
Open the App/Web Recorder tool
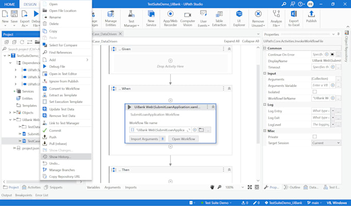pos(170,18)
